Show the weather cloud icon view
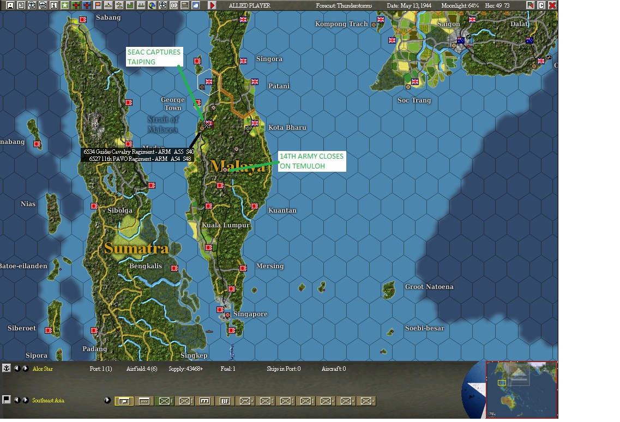This screenshot has width=620, height=422. click(x=195, y=5)
